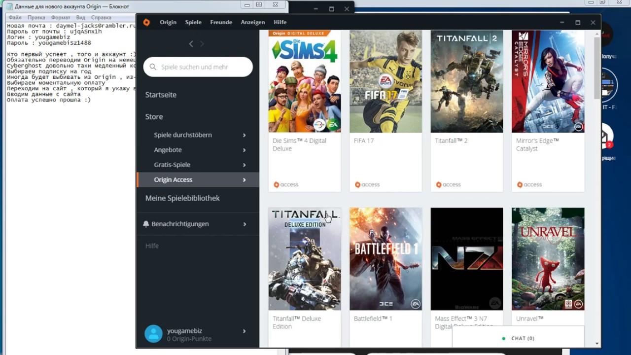This screenshot has width=631, height=355.
Task: Click the Origin logo icon in title bar
Action: pyautogui.click(x=146, y=22)
